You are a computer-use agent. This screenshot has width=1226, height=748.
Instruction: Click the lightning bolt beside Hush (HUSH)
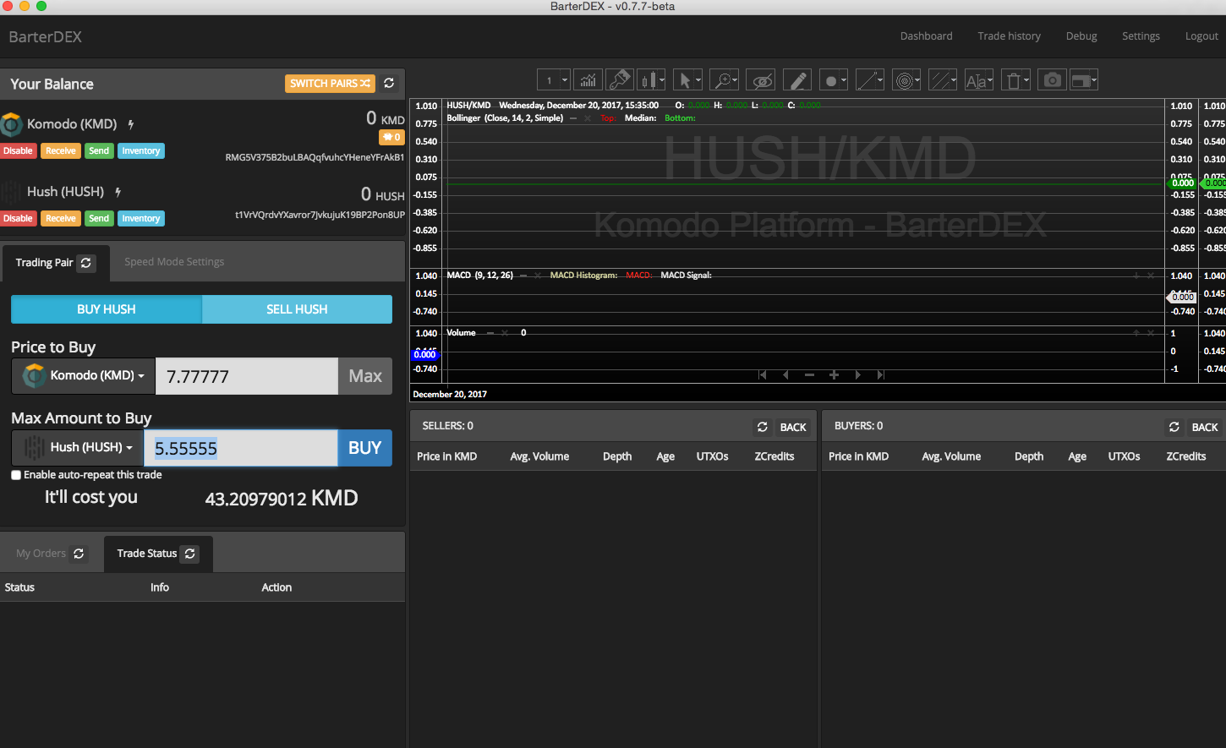coord(118,192)
